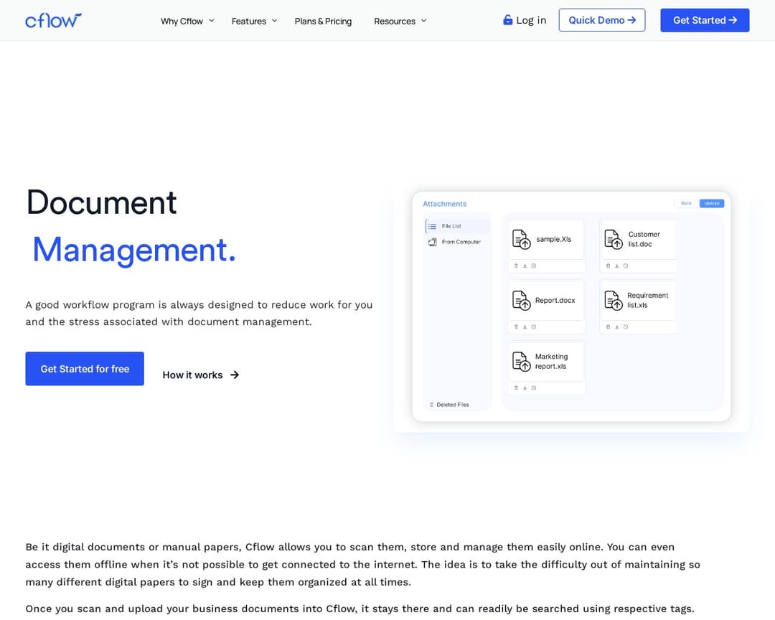The width and height of the screenshot is (775, 620).
Task: Click the Get Started header button
Action: click(705, 20)
